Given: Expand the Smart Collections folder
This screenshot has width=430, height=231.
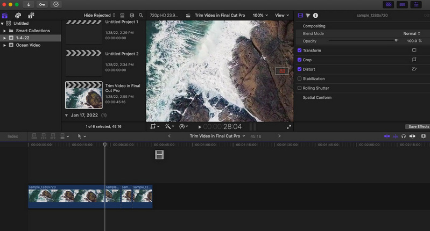Looking at the screenshot, I should pyautogui.click(x=4, y=31).
